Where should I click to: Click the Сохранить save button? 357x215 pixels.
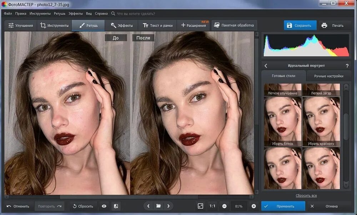pos(300,25)
